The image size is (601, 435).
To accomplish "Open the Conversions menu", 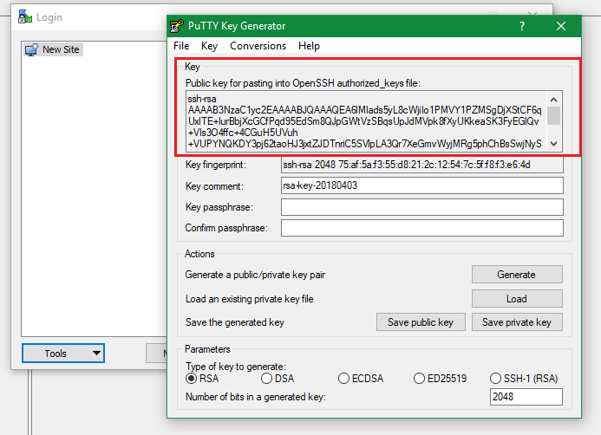I will (x=258, y=46).
